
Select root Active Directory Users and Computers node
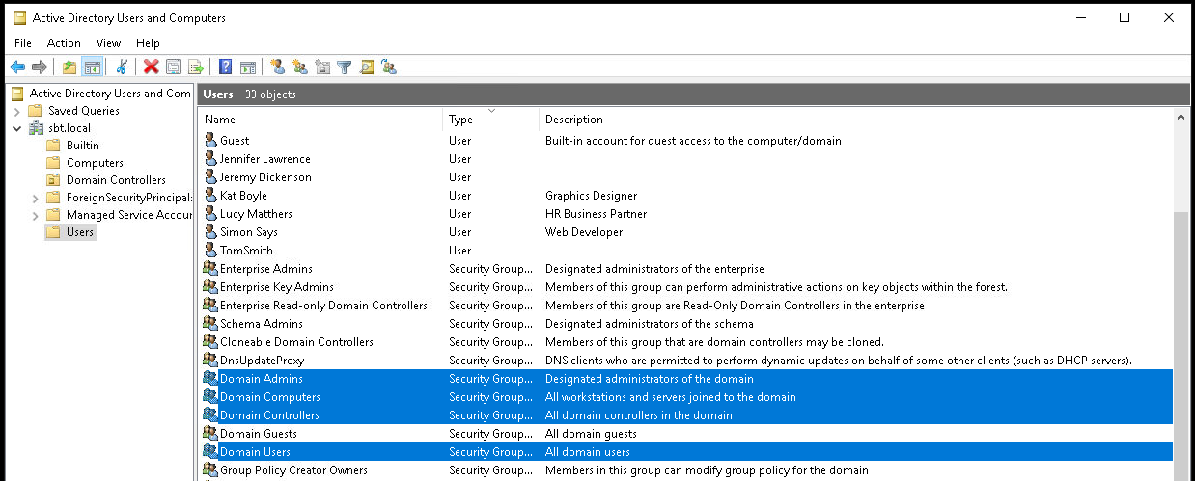[110, 94]
